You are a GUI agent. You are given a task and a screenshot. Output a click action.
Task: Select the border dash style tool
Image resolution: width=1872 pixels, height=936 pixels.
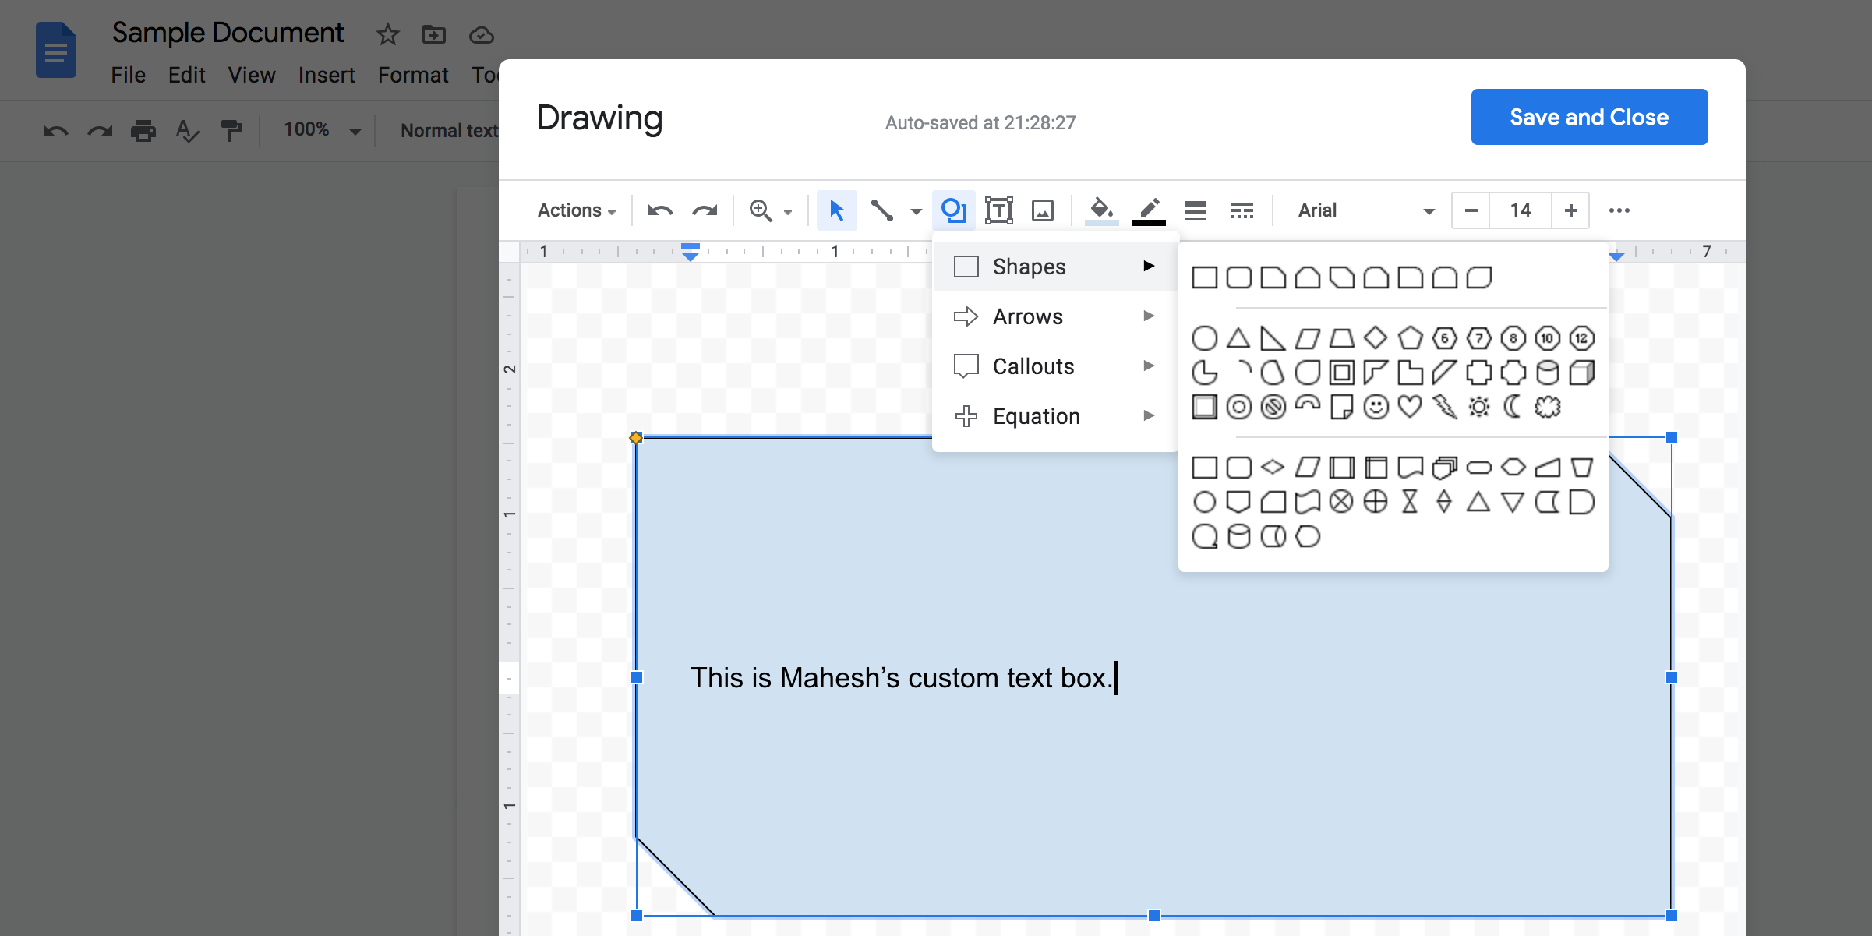pos(1243,210)
